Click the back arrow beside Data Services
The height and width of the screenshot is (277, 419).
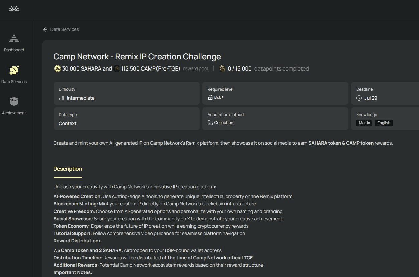pos(45,30)
